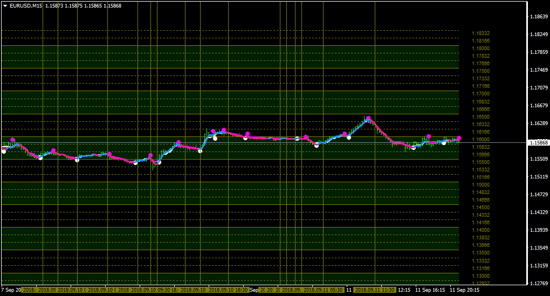Select the 1.17000 level label
Viewport: 550px width, 296px height.
(x=481, y=94)
